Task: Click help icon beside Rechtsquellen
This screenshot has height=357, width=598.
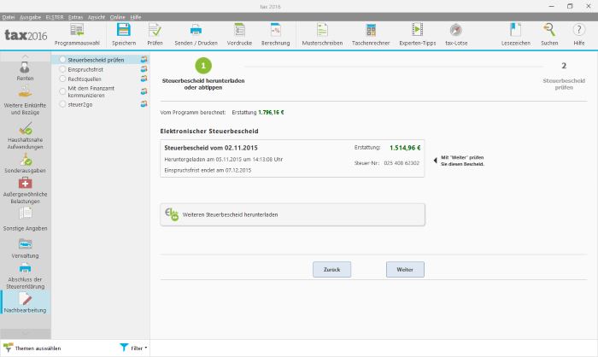Action: point(144,79)
